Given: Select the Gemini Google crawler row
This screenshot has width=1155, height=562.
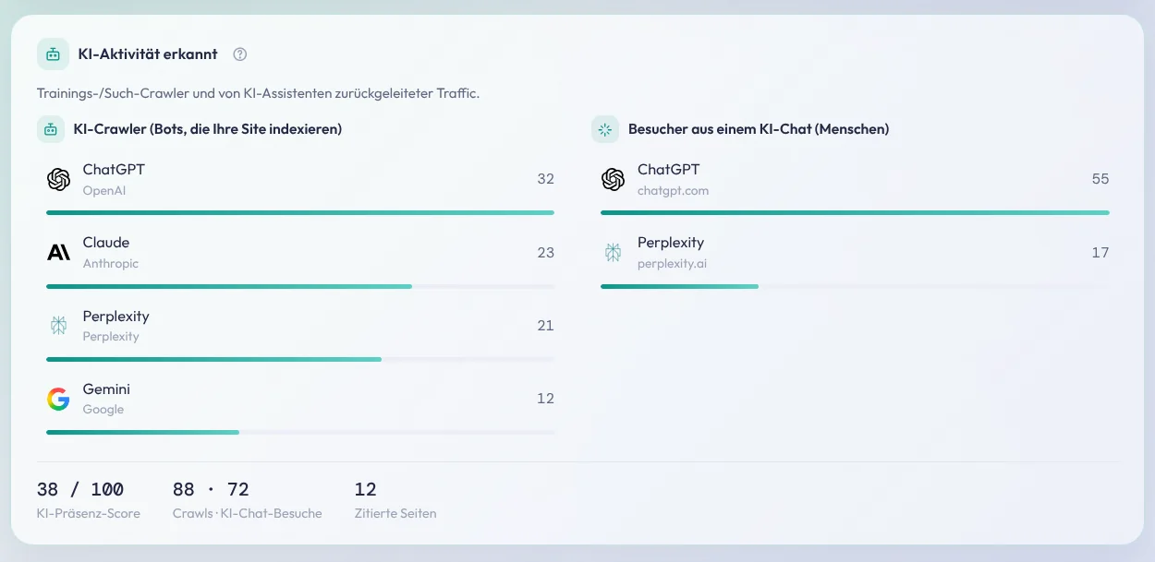Looking at the screenshot, I should pyautogui.click(x=300, y=408).
